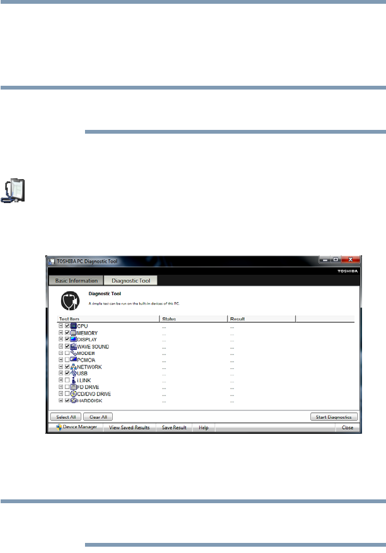Image resolution: width=386 pixels, height=553 pixels.
Task: Click the Select All button
Action: 66,417
